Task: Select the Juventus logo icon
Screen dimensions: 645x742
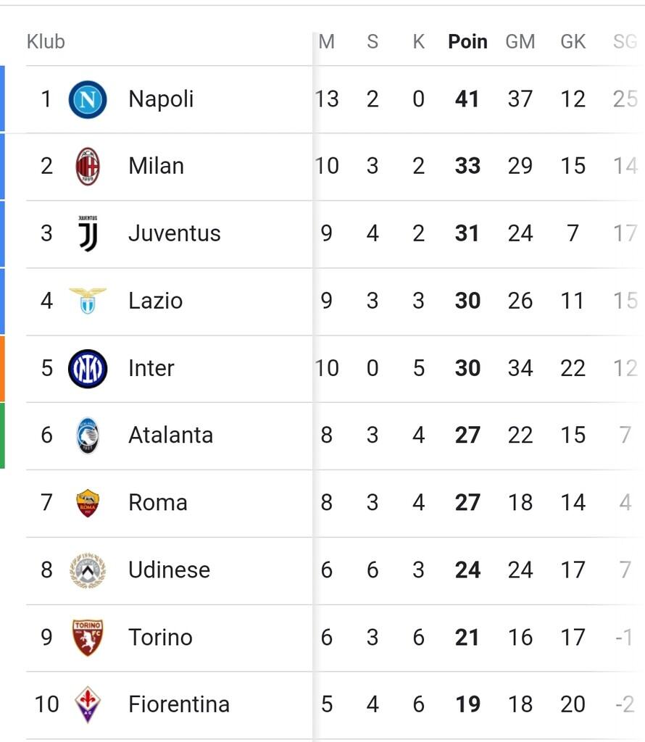Action: tap(88, 234)
